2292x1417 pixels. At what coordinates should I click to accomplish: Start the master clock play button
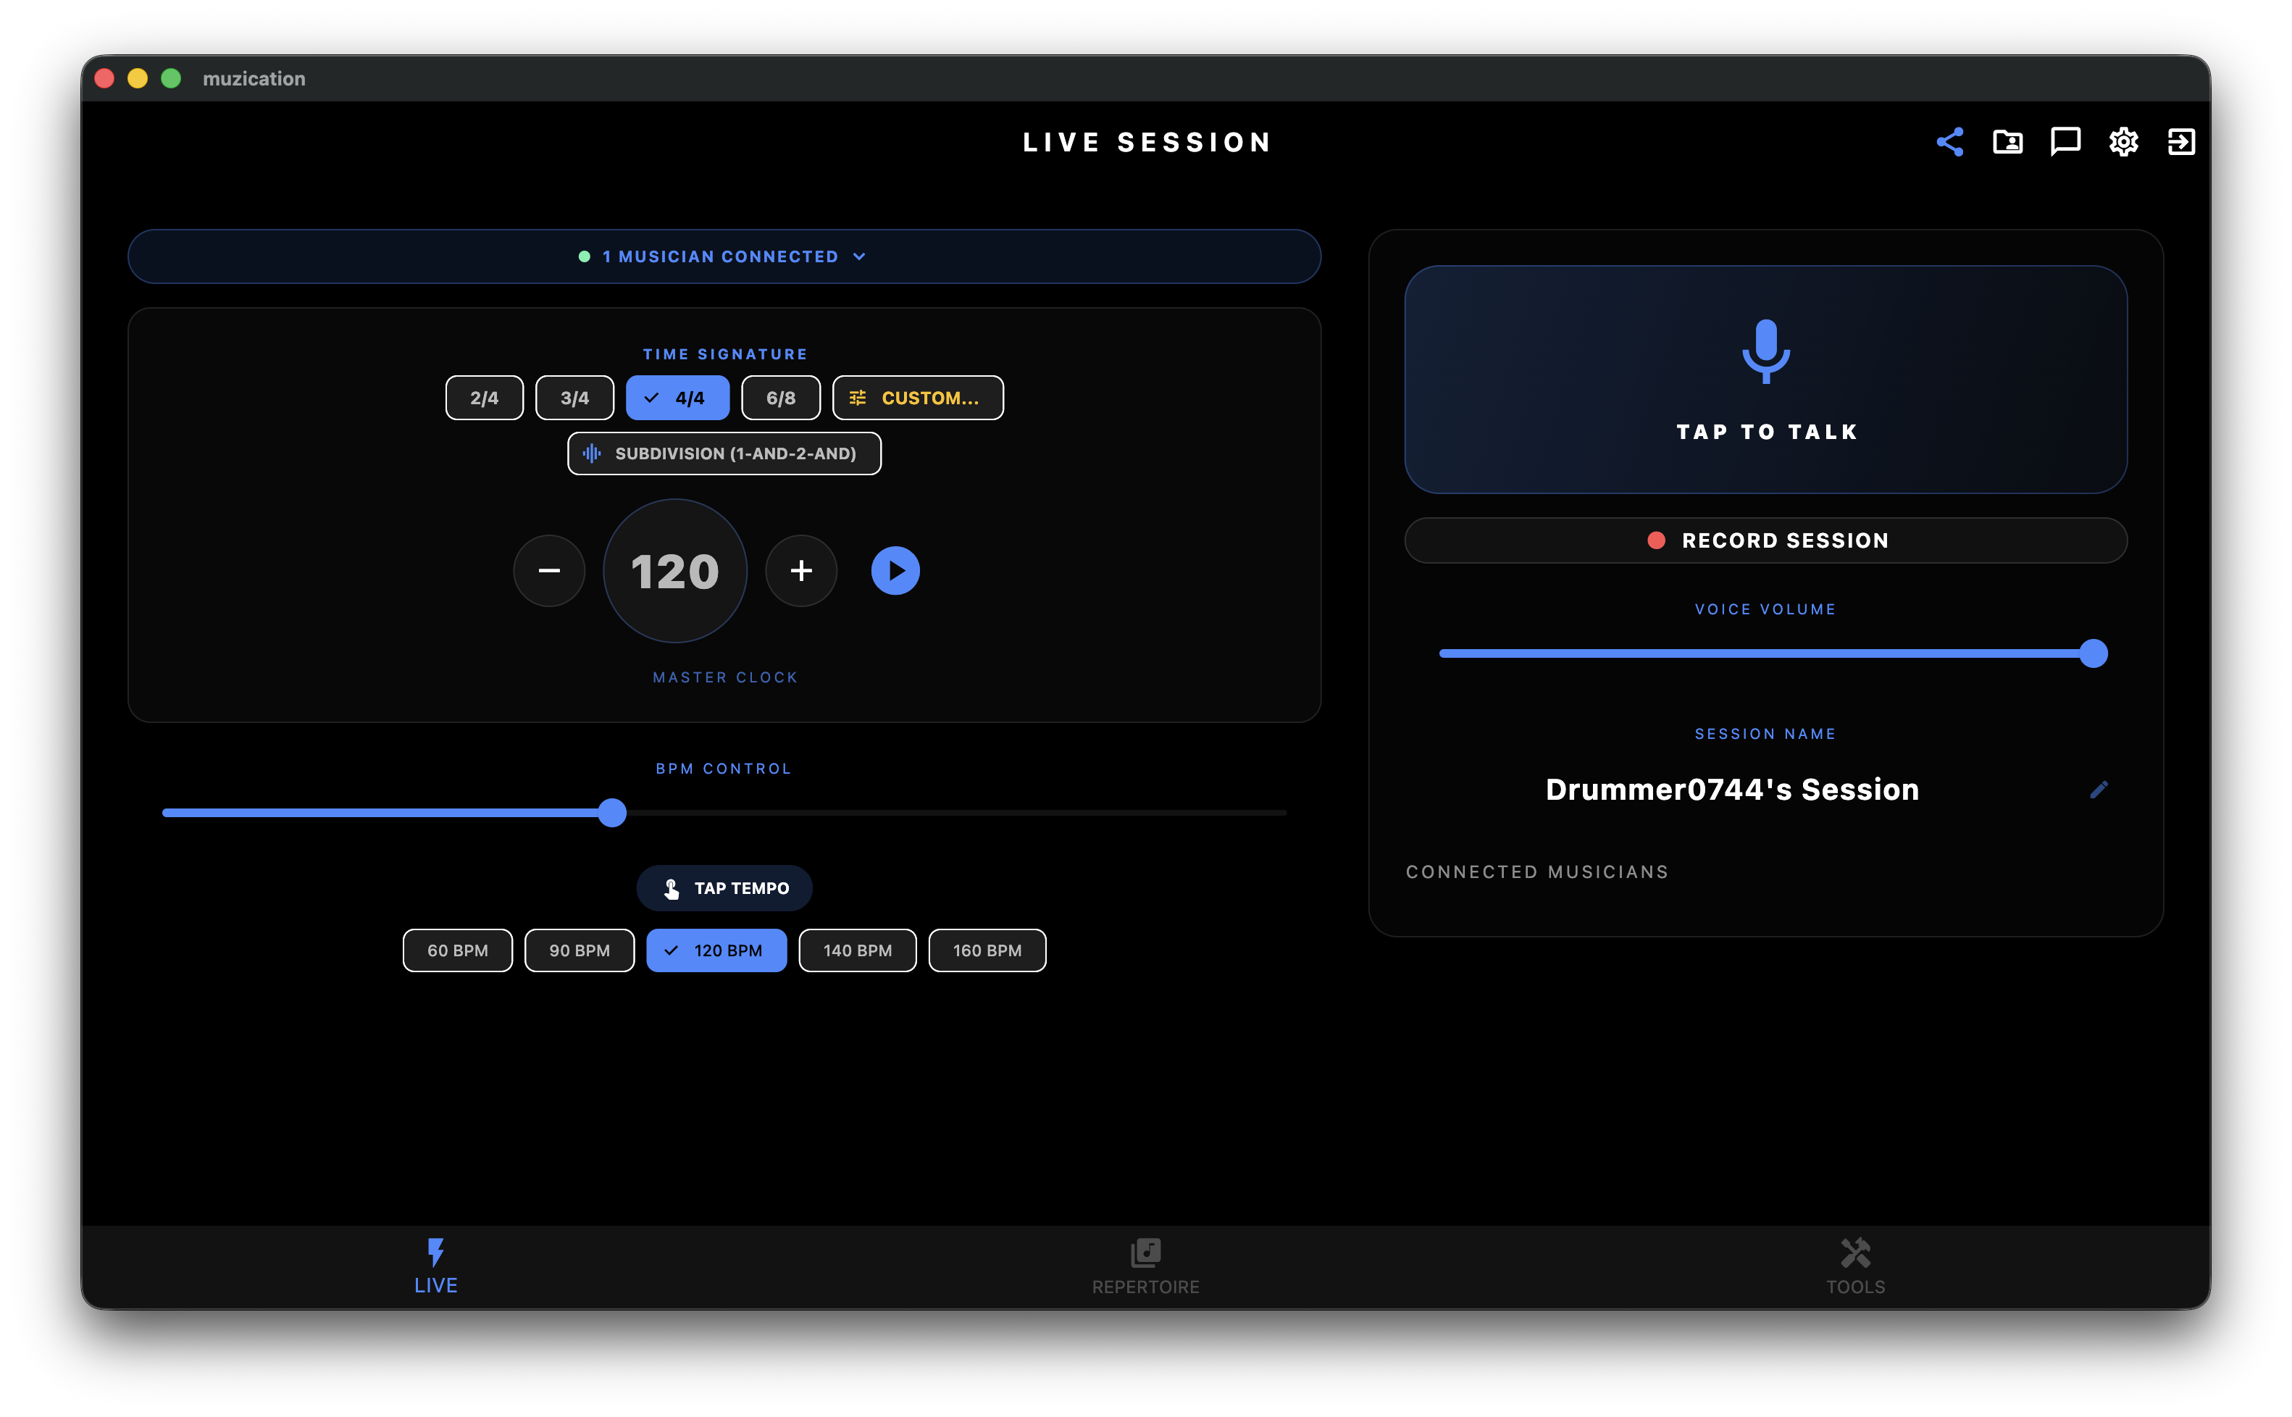[895, 571]
